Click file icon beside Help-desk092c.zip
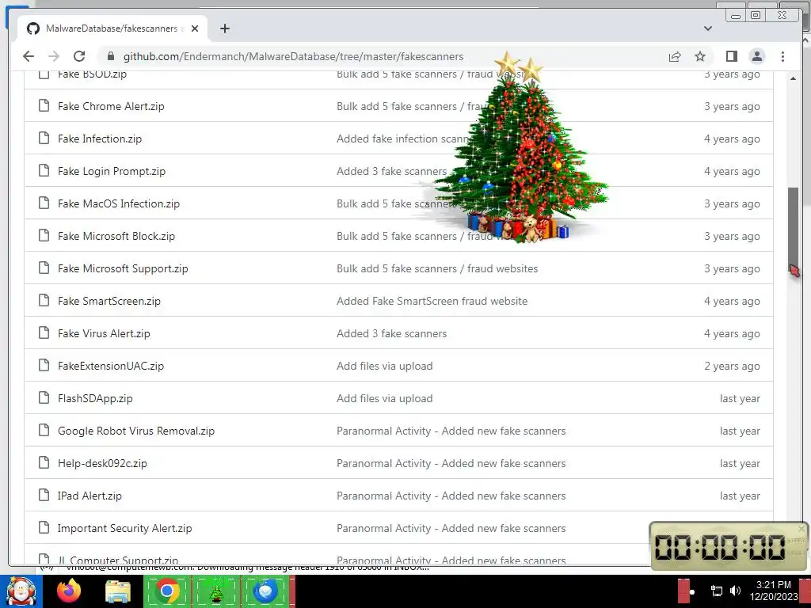 click(44, 462)
